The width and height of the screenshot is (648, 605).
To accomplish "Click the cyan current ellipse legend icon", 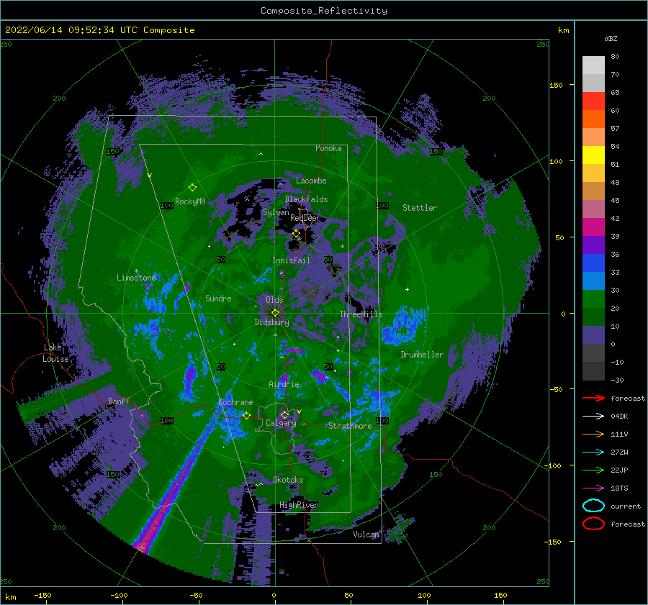I will 593,506.
